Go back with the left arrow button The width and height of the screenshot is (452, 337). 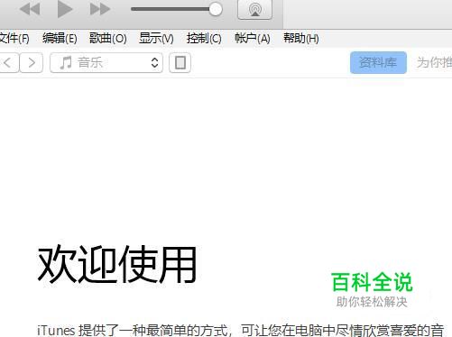point(9,63)
